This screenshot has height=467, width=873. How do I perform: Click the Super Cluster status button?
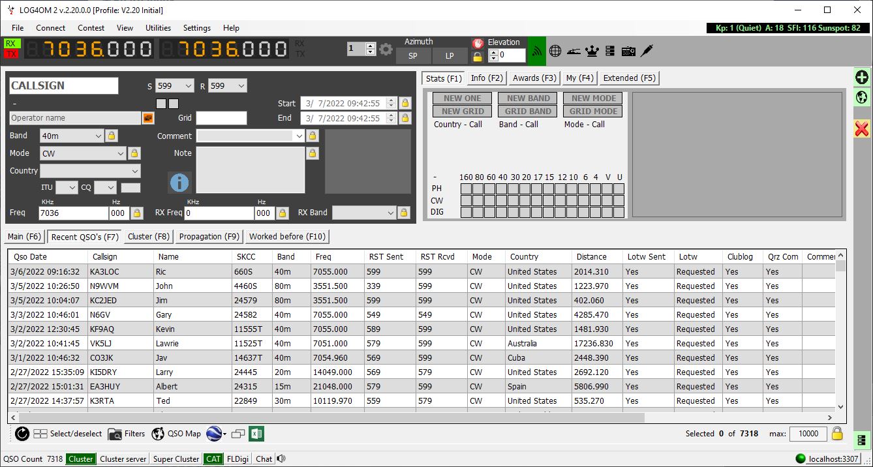tap(176, 459)
